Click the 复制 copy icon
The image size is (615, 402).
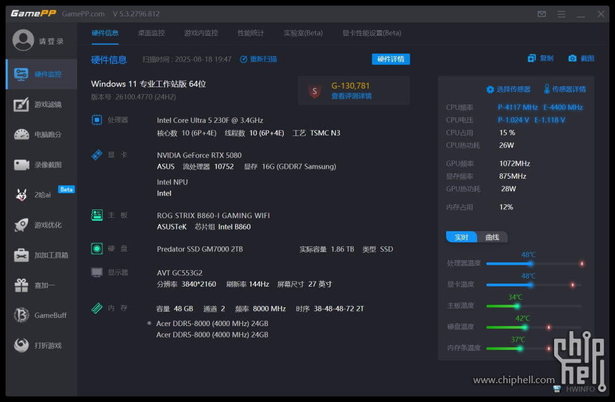click(x=532, y=58)
